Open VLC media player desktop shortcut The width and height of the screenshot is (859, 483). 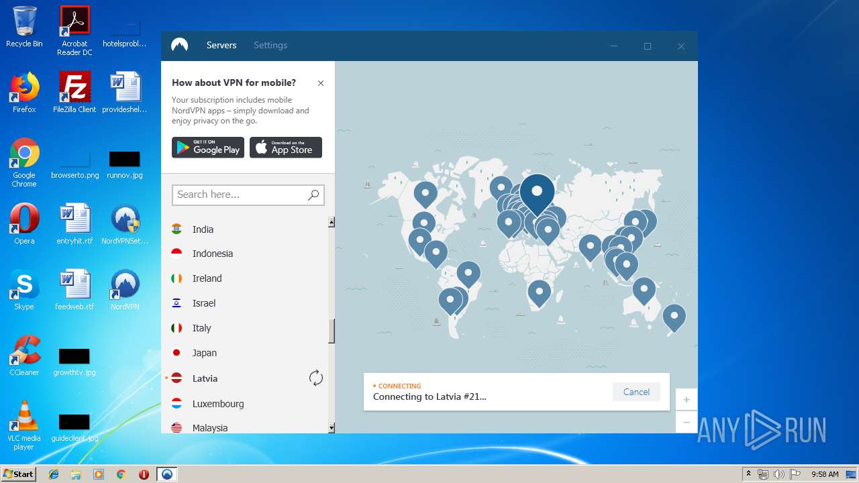(x=24, y=425)
